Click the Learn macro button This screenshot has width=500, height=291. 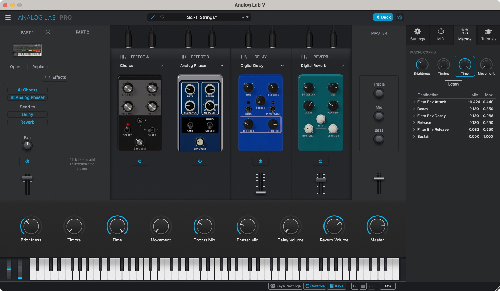click(453, 84)
